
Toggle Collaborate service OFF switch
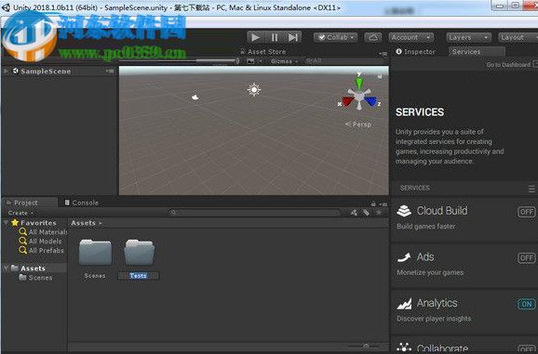point(526,349)
